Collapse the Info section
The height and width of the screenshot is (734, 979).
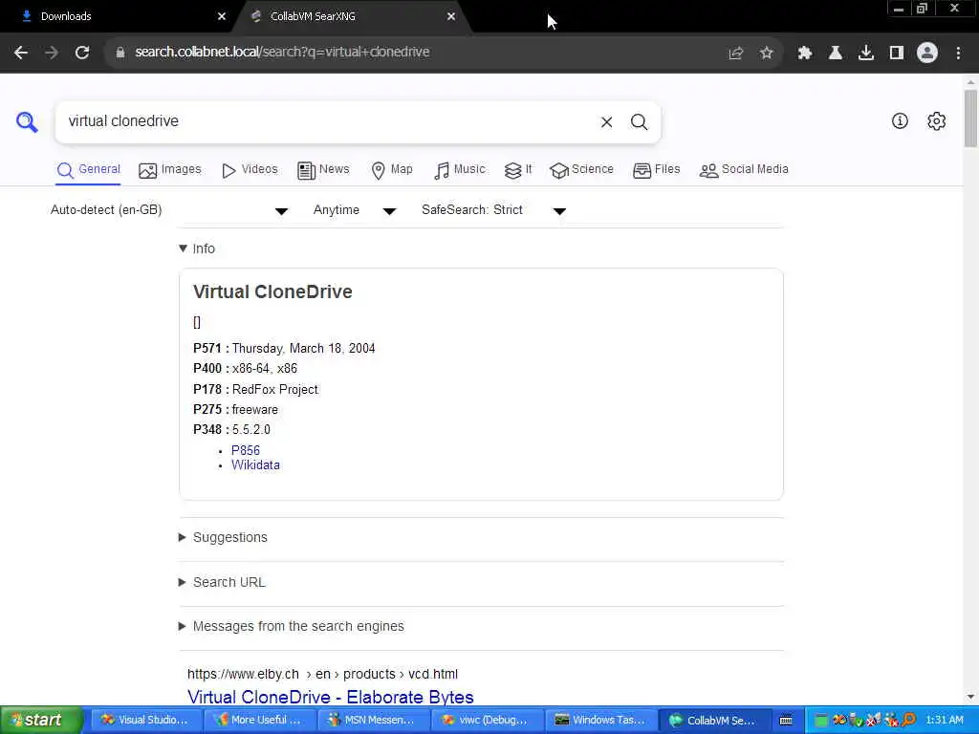pyautogui.click(x=197, y=248)
